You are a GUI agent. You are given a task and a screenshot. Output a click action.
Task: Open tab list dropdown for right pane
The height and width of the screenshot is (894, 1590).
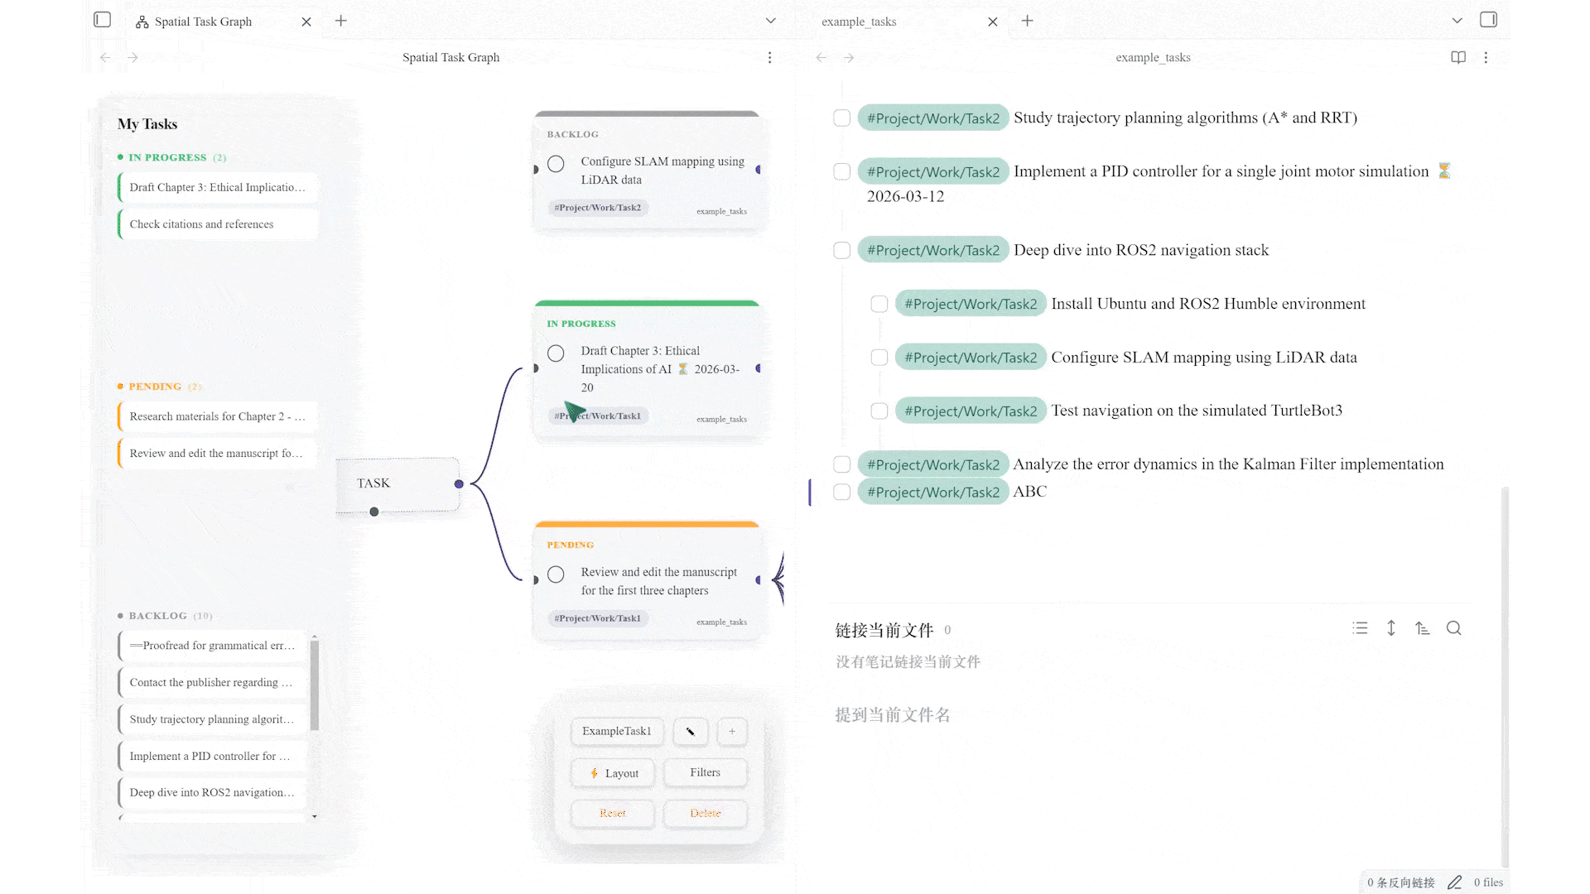[1457, 21]
